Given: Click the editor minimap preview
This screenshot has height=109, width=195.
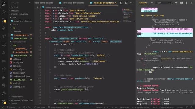Looking at the screenshot, I should (127, 15).
